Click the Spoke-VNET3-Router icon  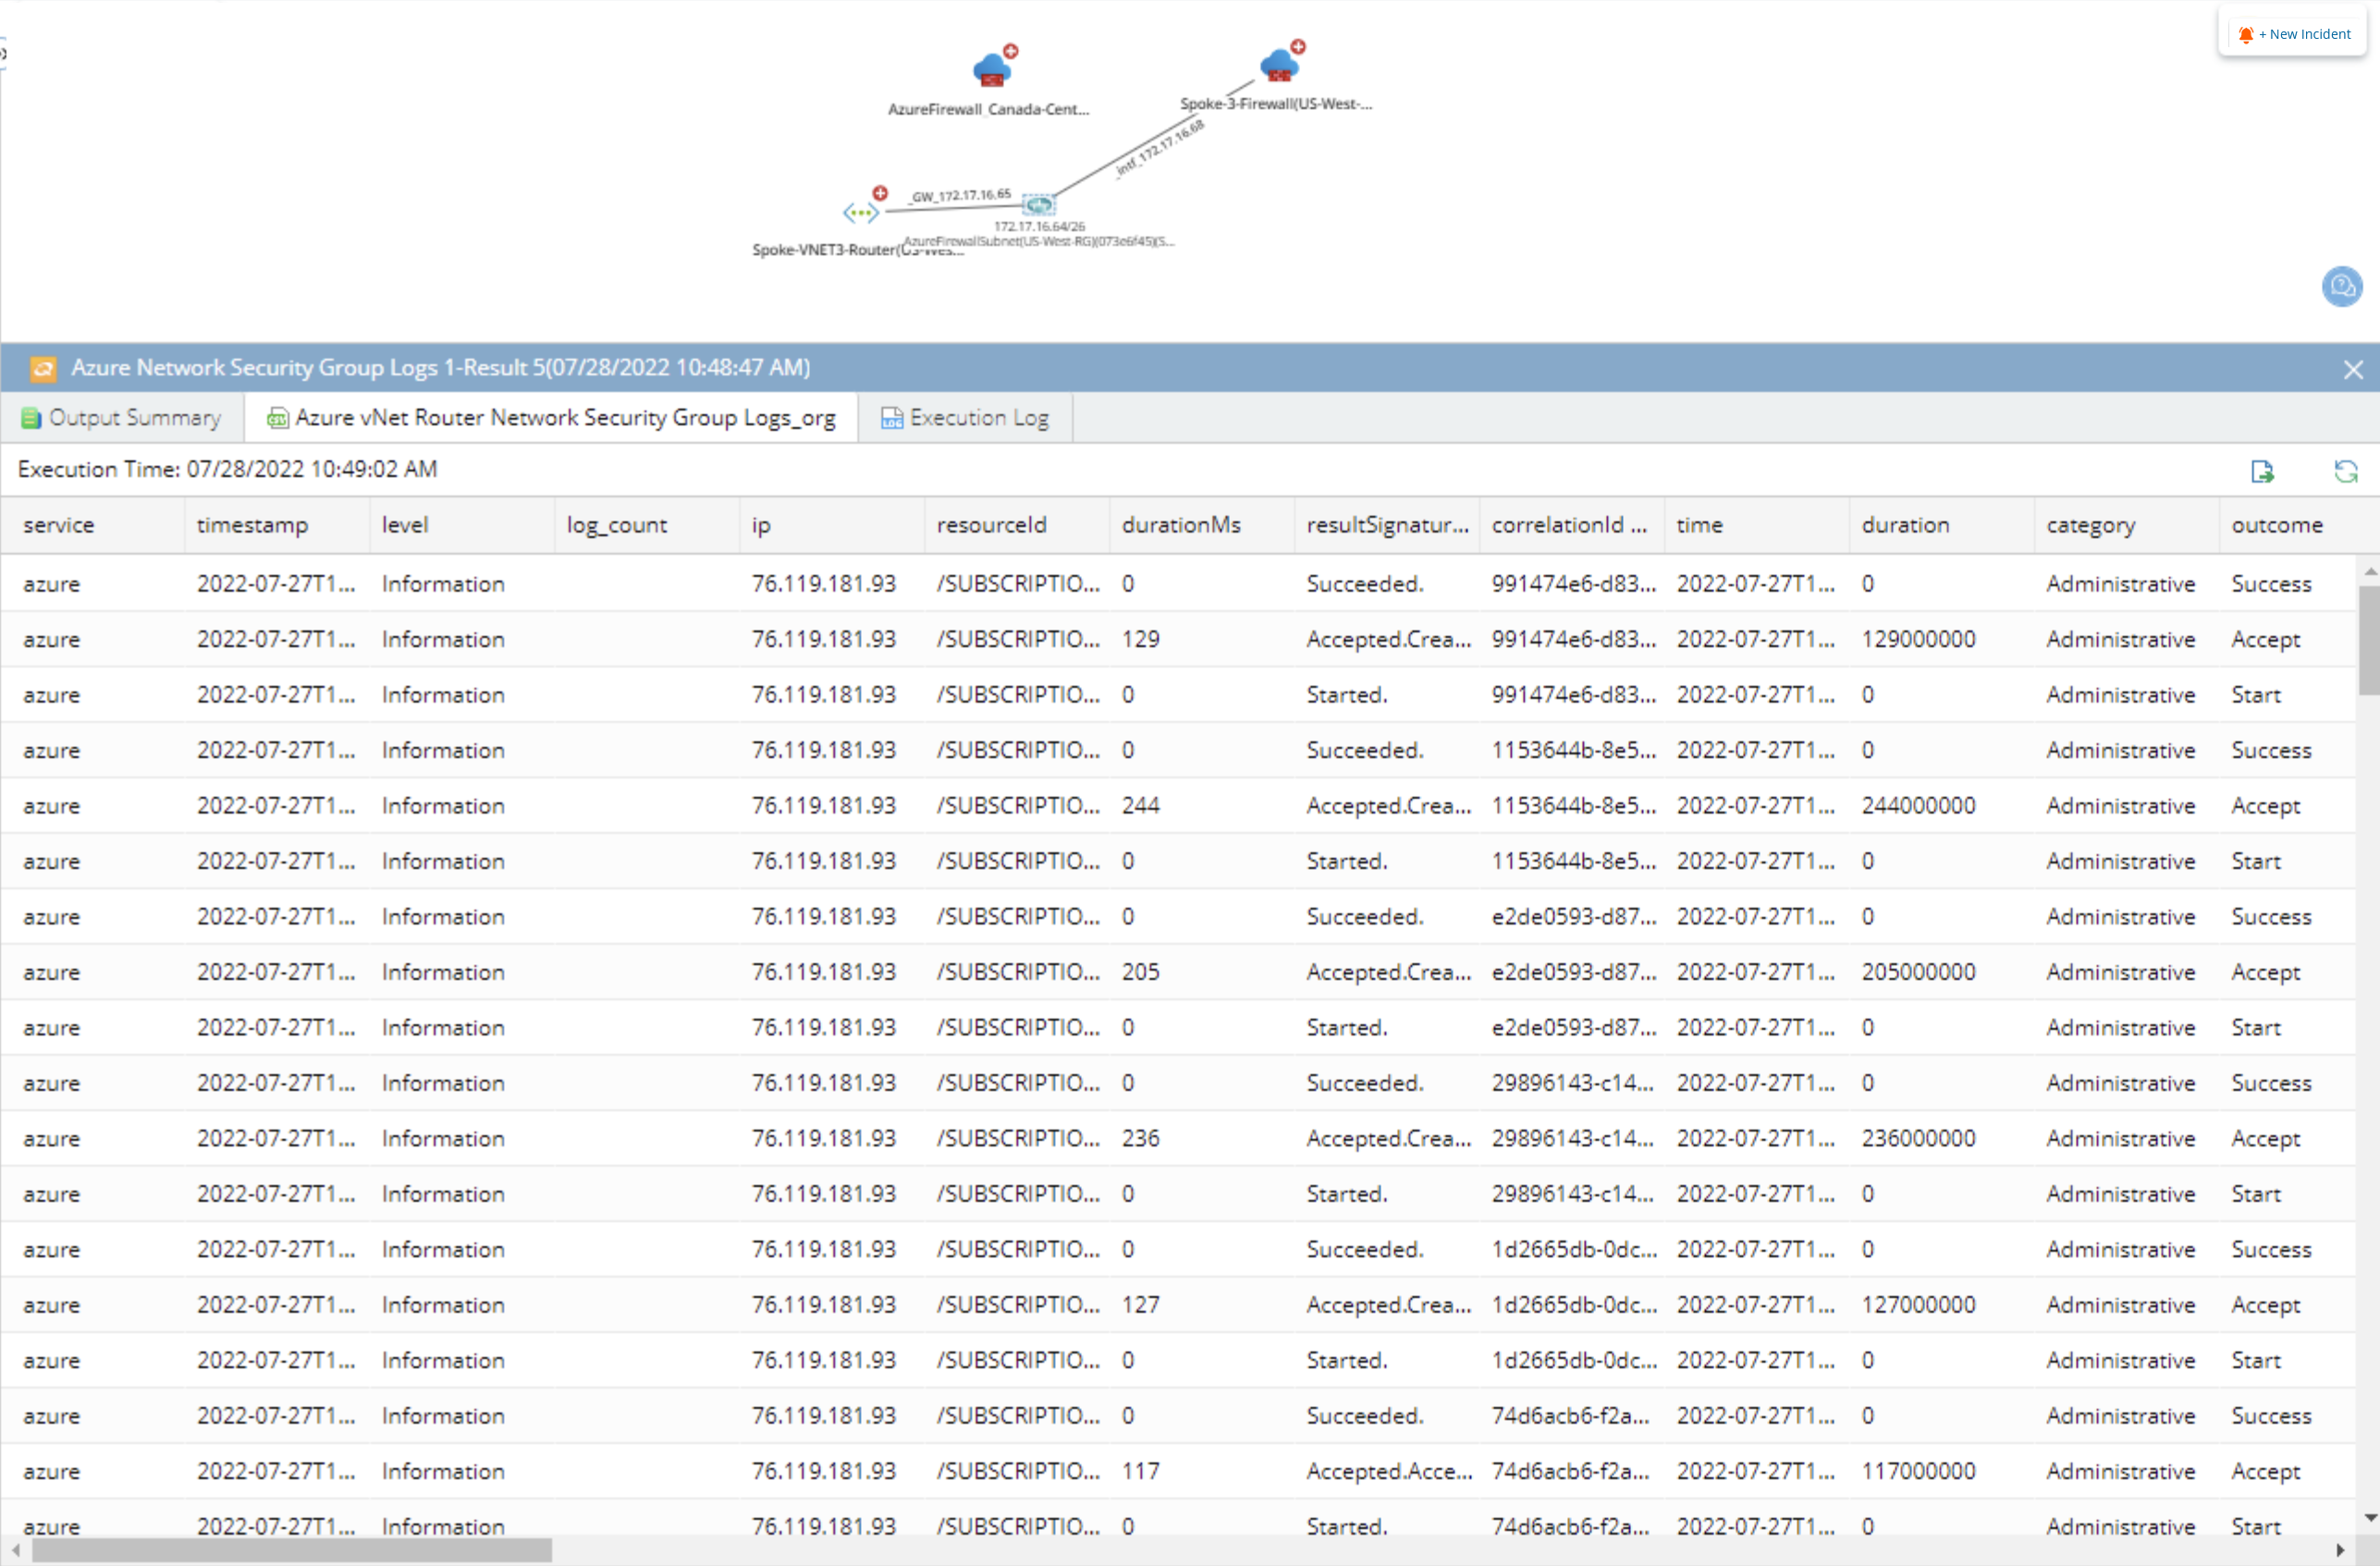[x=860, y=212]
